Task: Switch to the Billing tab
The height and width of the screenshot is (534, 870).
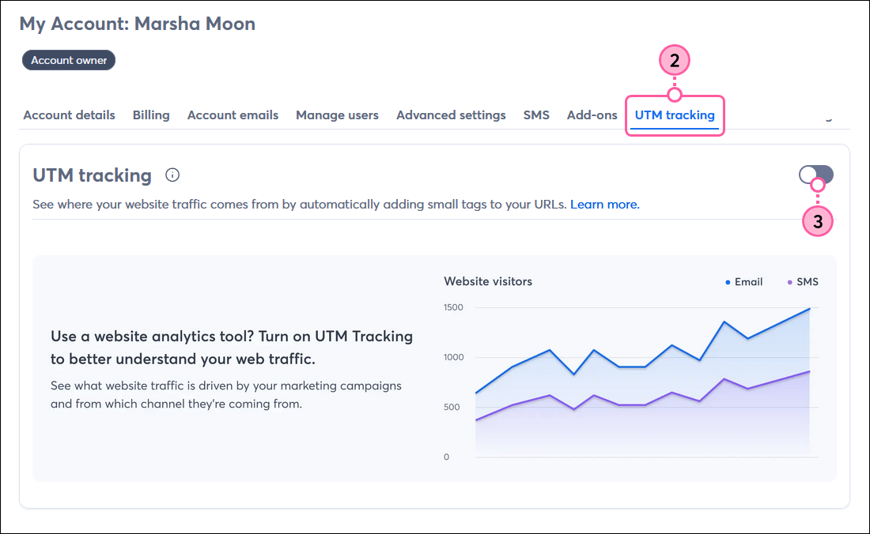Action: pos(151,115)
